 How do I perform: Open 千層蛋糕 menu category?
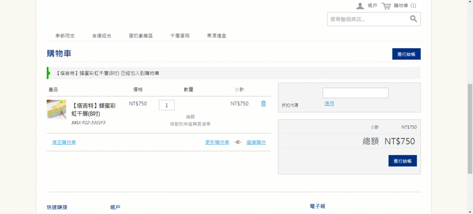point(180,36)
